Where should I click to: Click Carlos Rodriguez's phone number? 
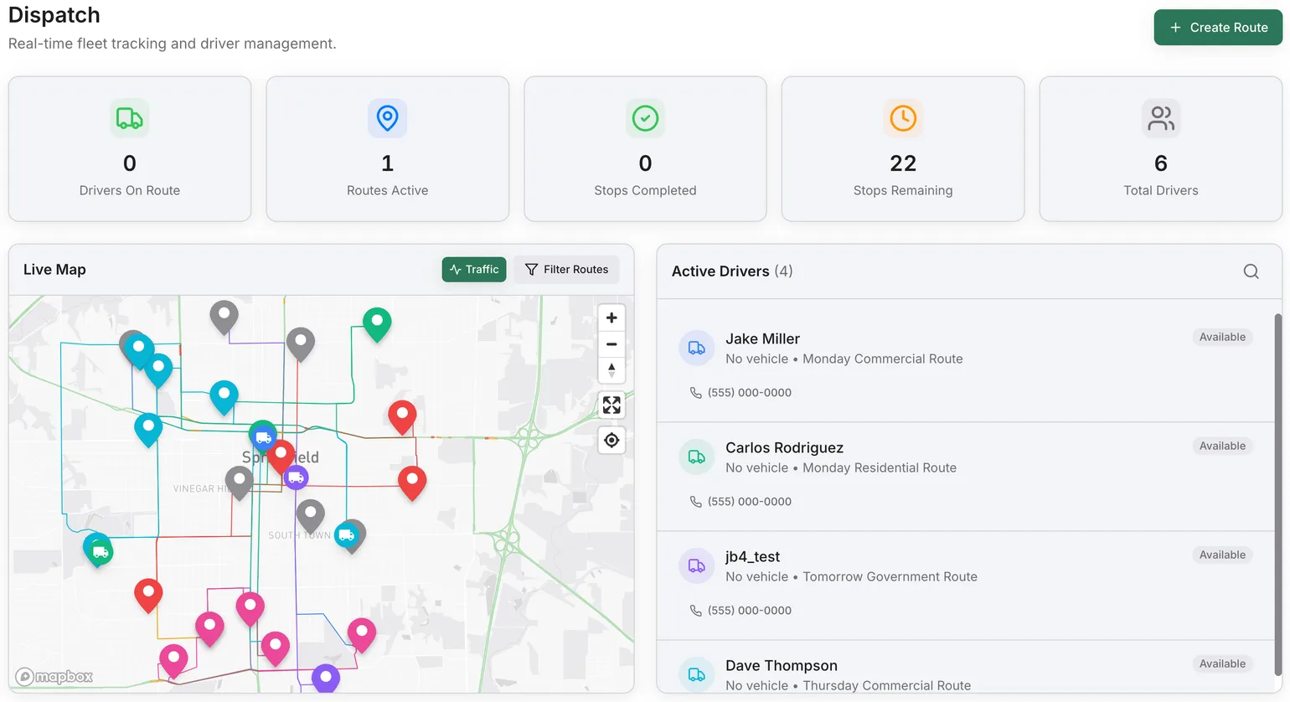pos(750,502)
